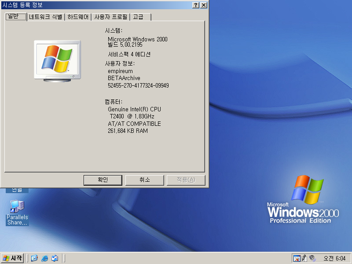Switch to the 네트워크 식별 tab
Image resolution: width=352 pixels, height=264 pixels.
point(46,17)
